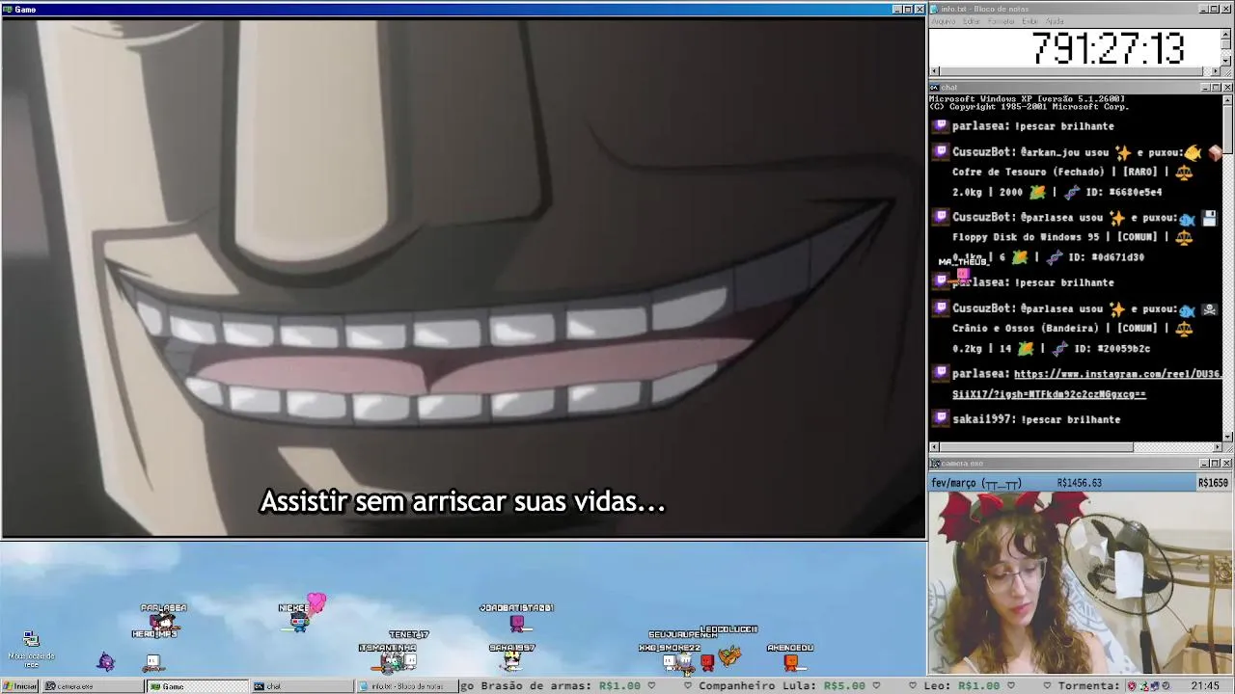Viewport: 1235px width, 694px height.
Task: Click the R$1456.63 progress value
Action: (1079, 483)
